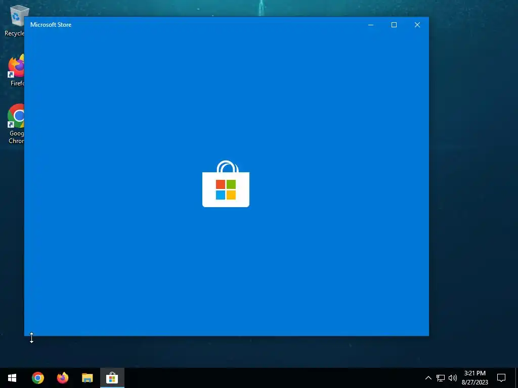This screenshot has width=518, height=388.
Task: Select the Google Chrome desktop shortcut
Action: coord(16,124)
